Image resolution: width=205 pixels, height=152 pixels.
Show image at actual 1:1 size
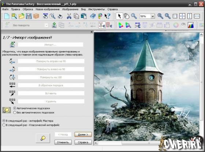pos(175,16)
